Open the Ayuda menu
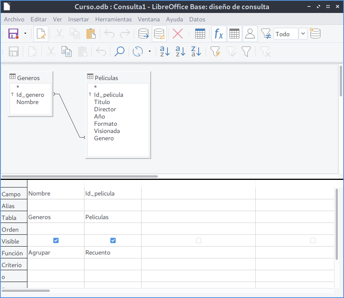This screenshot has width=344, height=298. tap(174, 19)
